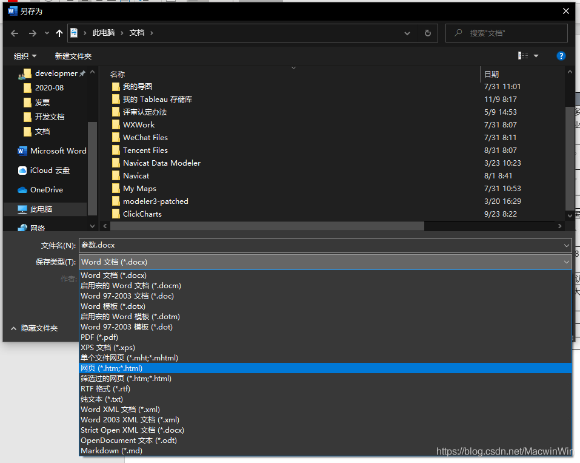Viewport: 580px width, 463px height.
Task: Choose Word 97-2003 文档 (*.doc)
Action: (325, 296)
